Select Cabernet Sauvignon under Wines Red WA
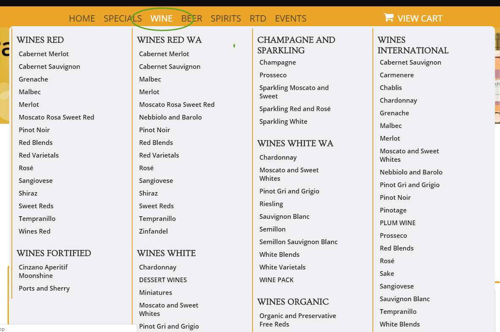This screenshot has height=332, width=500. click(x=170, y=67)
